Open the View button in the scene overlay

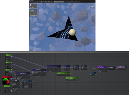[x=33, y=7]
